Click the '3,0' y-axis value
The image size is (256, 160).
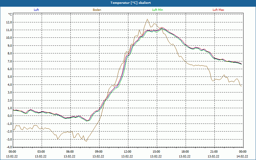(x=10, y=92)
